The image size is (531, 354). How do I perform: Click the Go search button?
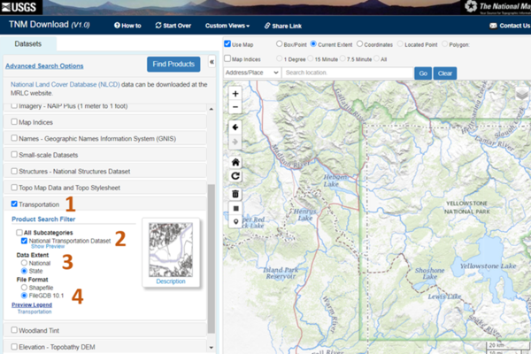coord(423,73)
